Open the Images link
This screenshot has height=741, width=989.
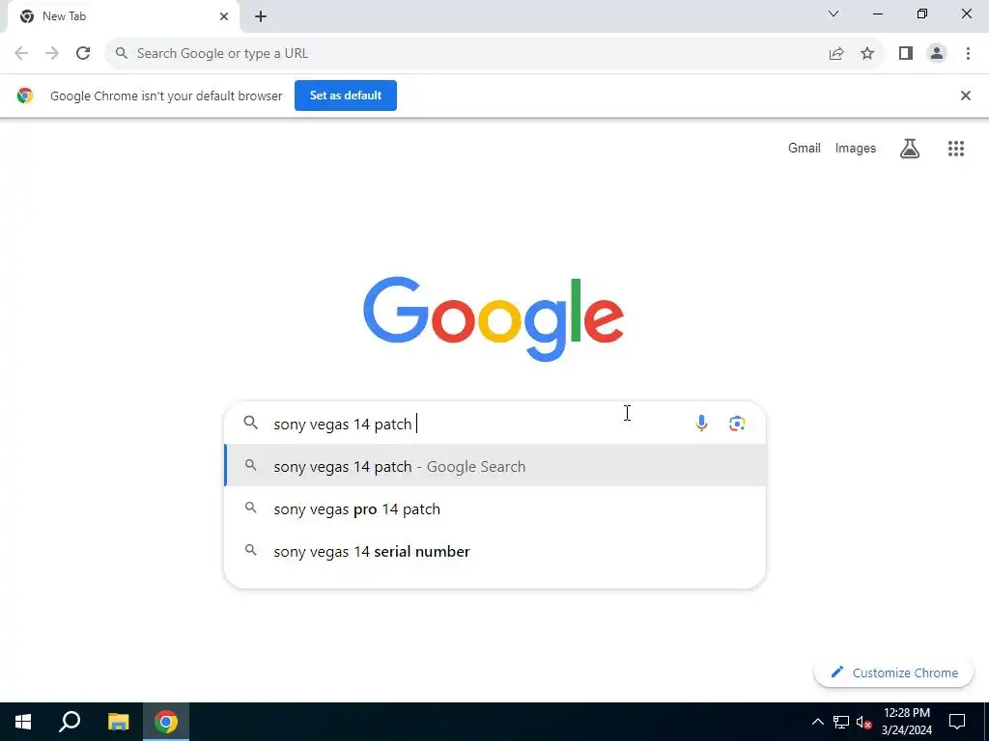[x=856, y=148]
